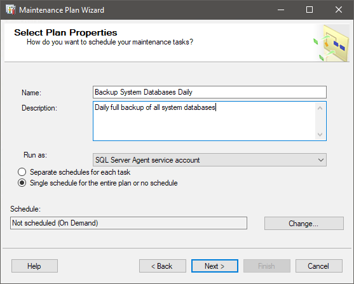Proceed with the Next > button
Image resolution: width=354 pixels, height=284 pixels.
pyautogui.click(x=215, y=266)
